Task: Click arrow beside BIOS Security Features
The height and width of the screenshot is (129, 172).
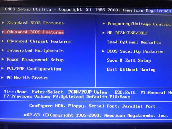Action: 103,51
